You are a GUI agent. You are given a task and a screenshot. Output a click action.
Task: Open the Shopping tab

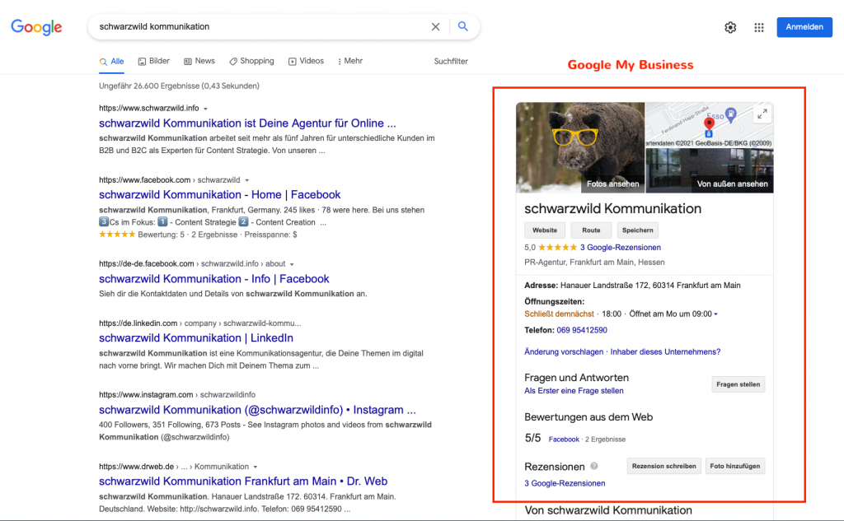251,61
